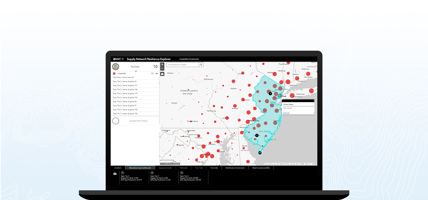Return map to home extent
The image size is (428, 200).
pos(162,74)
